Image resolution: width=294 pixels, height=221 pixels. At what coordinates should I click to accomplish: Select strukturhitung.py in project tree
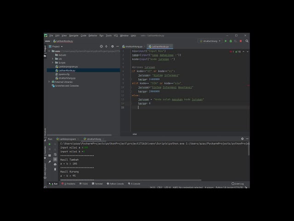(67, 78)
